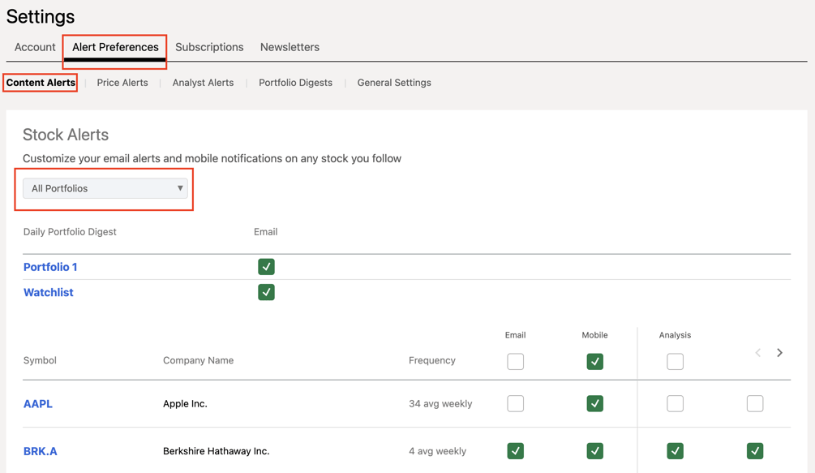Open the Analyst Alerts section

[x=203, y=82]
